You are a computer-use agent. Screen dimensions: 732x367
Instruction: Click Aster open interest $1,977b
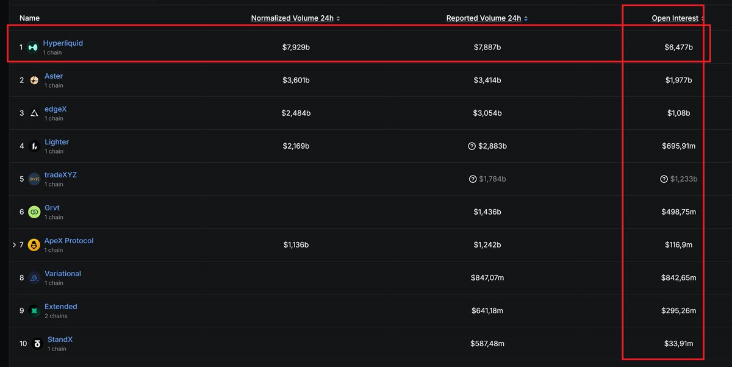[x=679, y=80]
